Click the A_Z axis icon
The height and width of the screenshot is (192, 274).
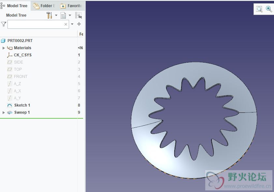pyautogui.click(x=9, y=84)
